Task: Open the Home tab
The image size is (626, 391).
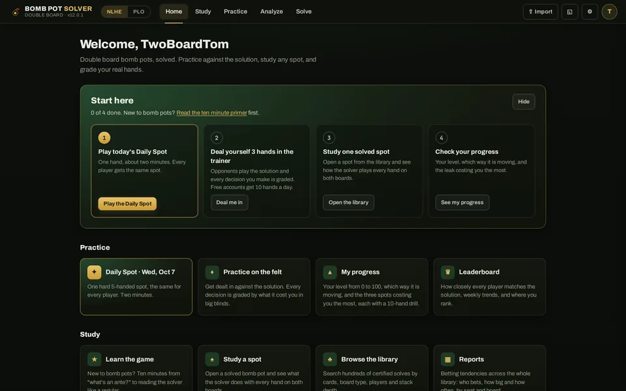Action: [173, 12]
